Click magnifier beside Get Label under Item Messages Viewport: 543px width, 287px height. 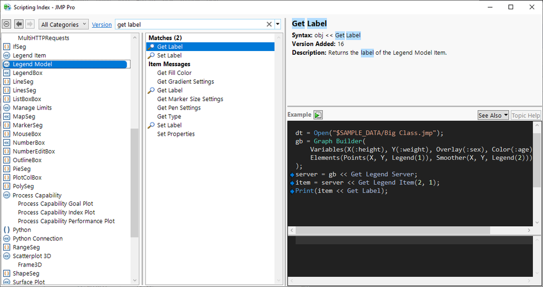(151, 90)
